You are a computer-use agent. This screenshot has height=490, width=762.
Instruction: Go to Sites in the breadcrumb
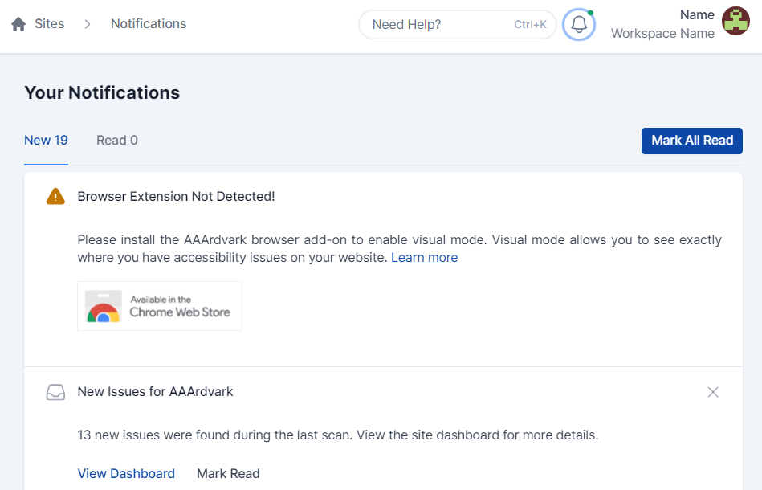(x=49, y=24)
